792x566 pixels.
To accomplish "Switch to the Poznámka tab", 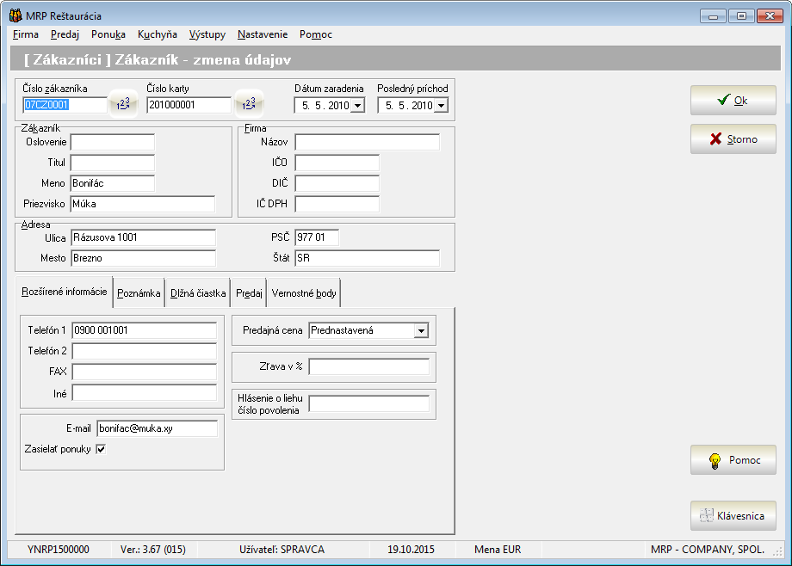I will (x=139, y=293).
